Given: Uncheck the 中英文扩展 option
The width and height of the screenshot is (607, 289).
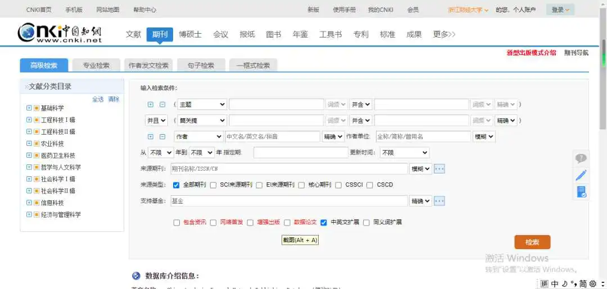Looking at the screenshot, I should [x=324, y=223].
